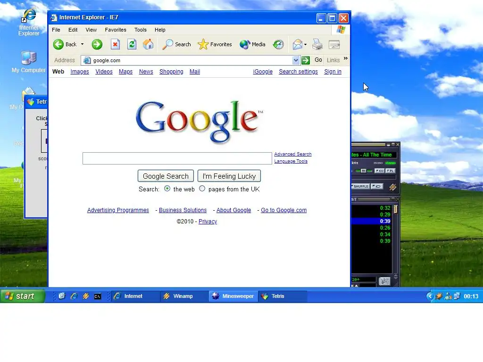This screenshot has width=483, height=362.
Task: Open the File menu
Action: [x=56, y=30]
